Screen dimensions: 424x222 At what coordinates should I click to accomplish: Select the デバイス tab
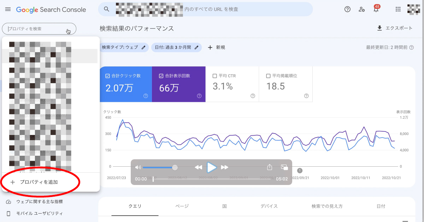(269, 206)
